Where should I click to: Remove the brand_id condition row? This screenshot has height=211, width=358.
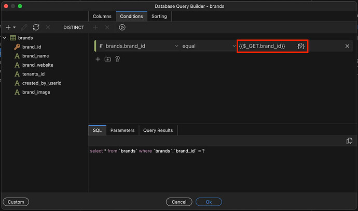coord(347,46)
